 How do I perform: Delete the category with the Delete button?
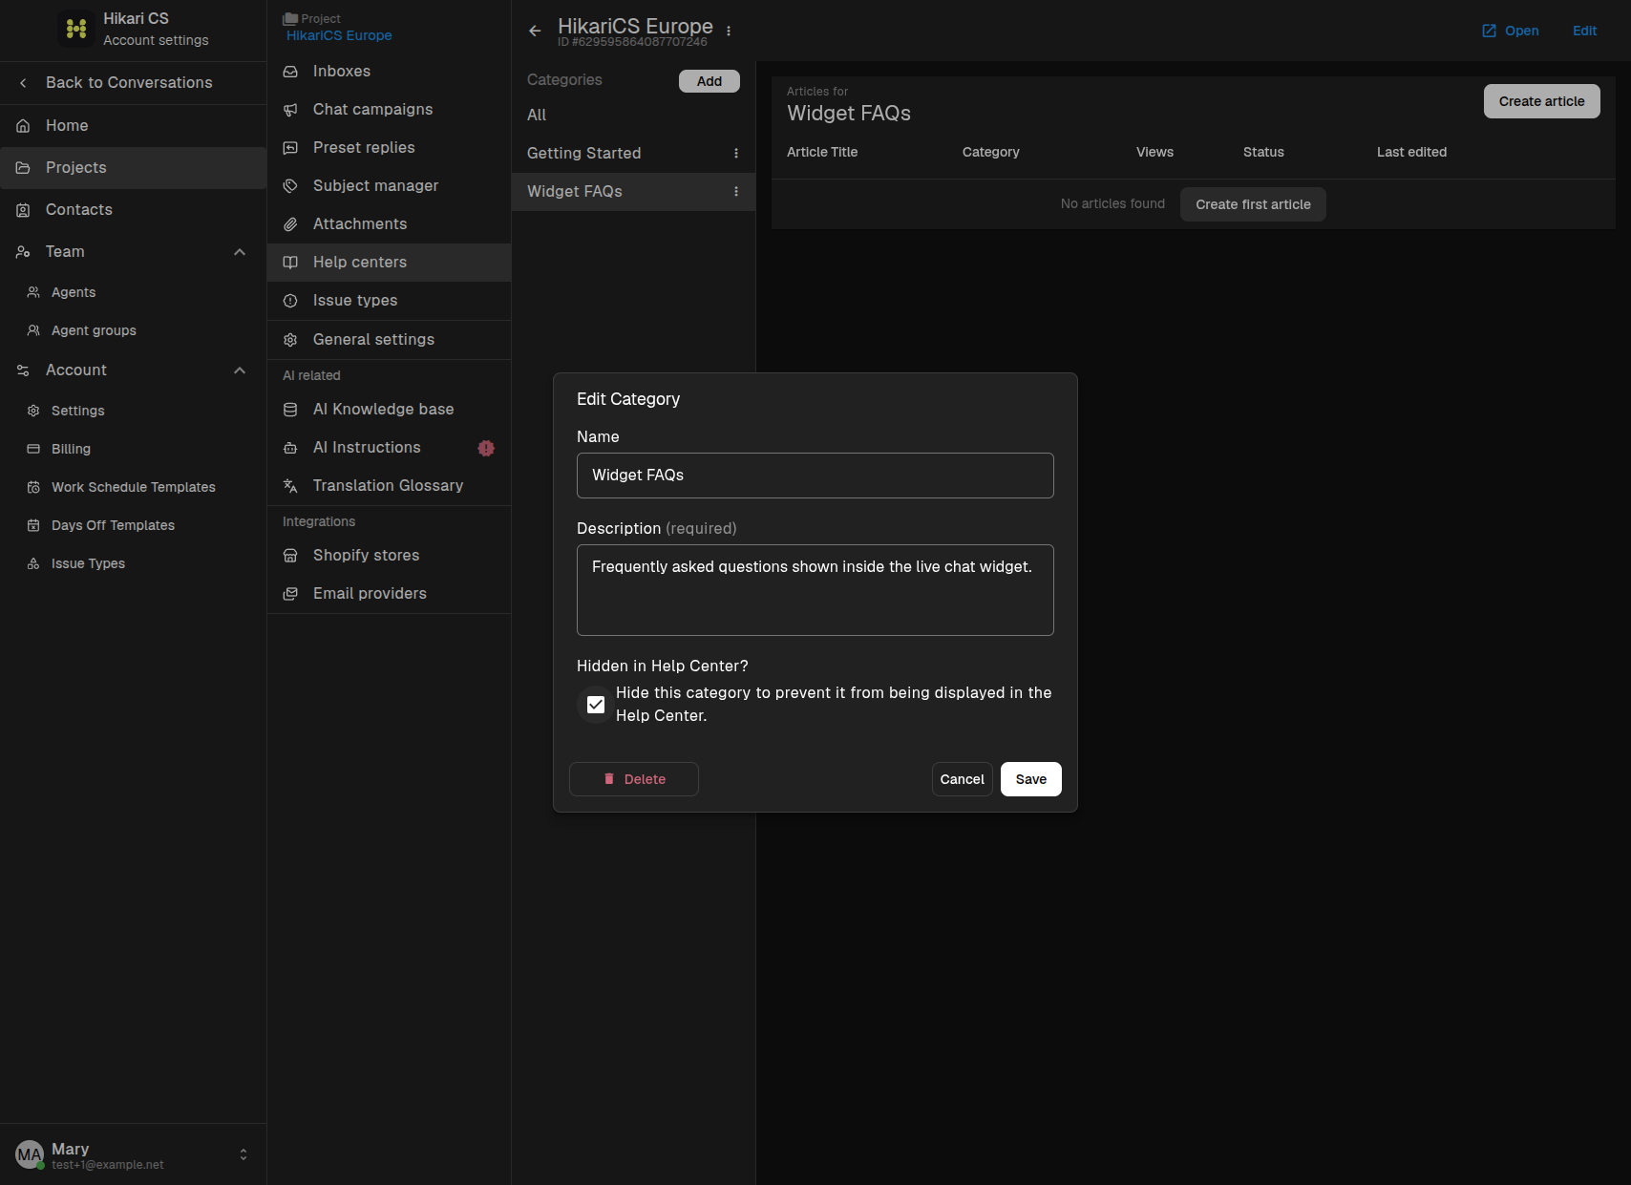[x=634, y=779]
